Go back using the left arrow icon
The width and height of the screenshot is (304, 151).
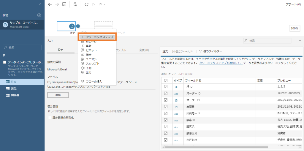50,4
